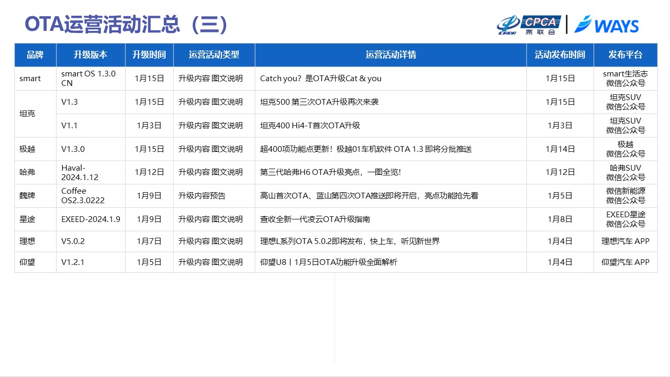Select the 星途 brand cell
The image size is (670, 377).
(x=35, y=219)
